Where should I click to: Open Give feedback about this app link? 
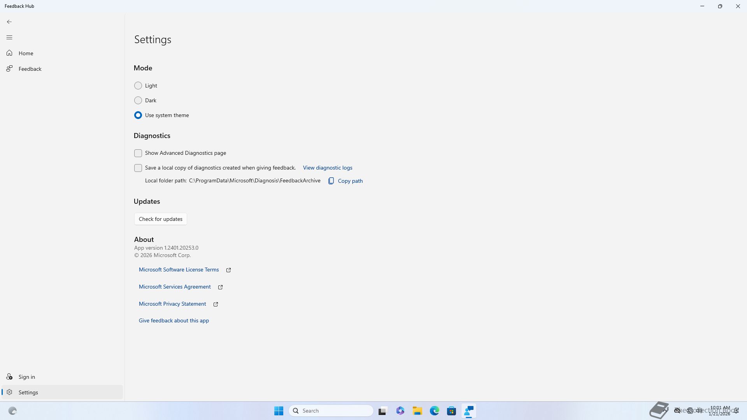[x=174, y=320]
